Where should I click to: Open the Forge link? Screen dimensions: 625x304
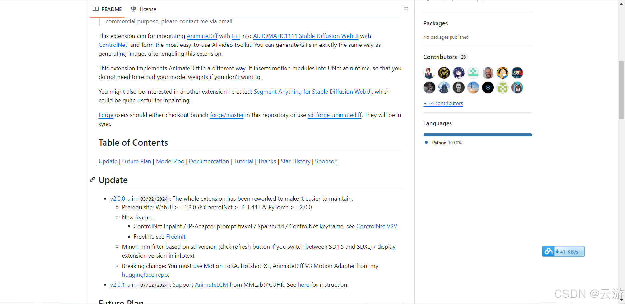106,115
